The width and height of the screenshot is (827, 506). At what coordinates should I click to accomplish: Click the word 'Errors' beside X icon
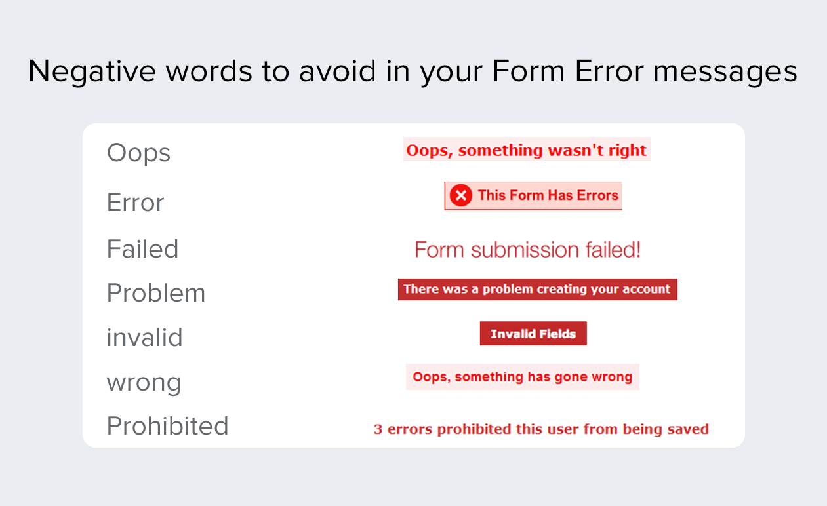coord(597,195)
